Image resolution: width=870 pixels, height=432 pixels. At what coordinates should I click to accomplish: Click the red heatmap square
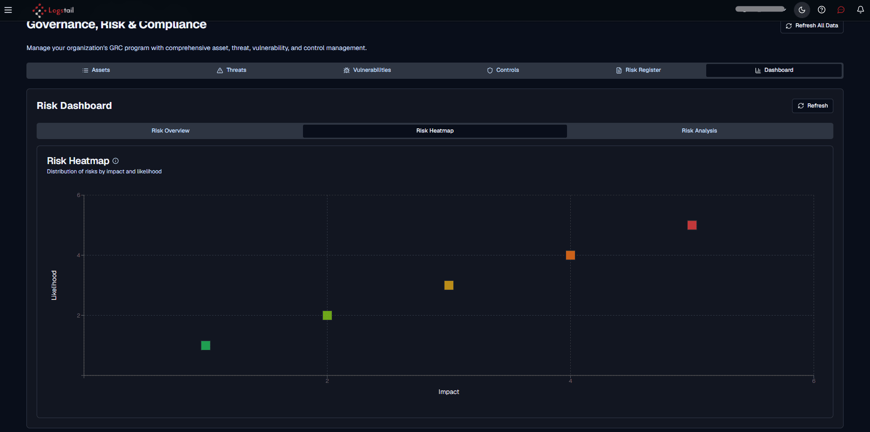(692, 225)
